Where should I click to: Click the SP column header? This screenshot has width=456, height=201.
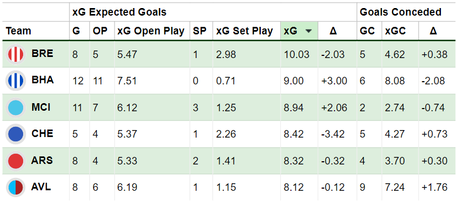point(198,31)
